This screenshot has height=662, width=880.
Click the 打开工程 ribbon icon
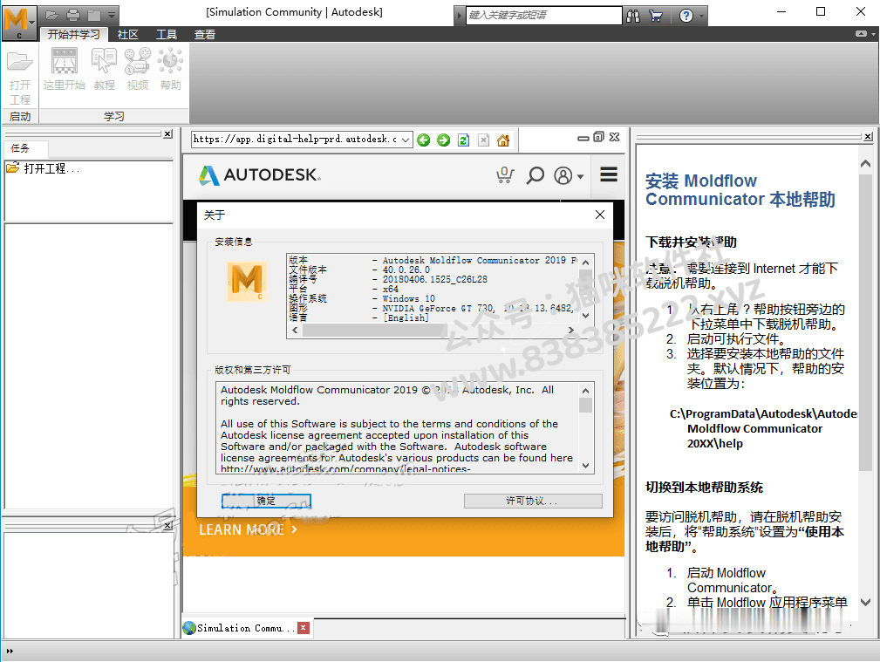coord(20,77)
